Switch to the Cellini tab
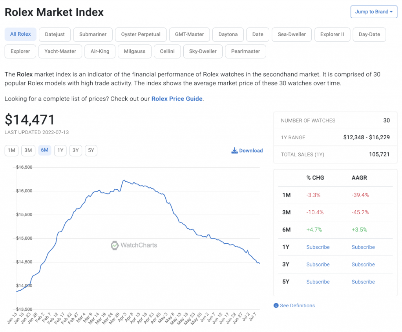402x332 pixels. click(167, 51)
